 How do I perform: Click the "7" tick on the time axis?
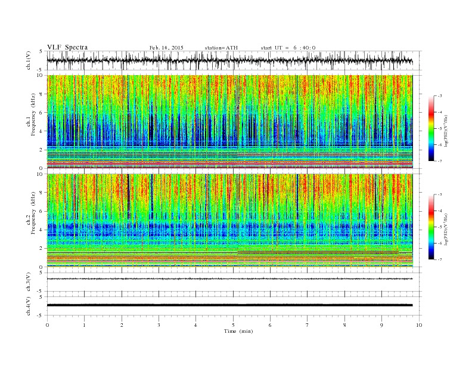[x=308, y=325]
